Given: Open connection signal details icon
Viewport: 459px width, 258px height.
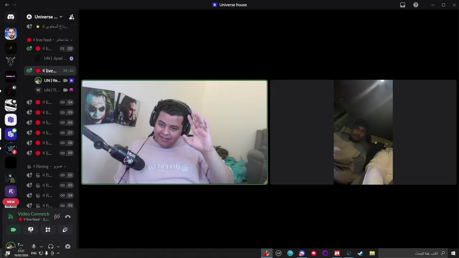Looking at the screenshot, I should pyautogui.click(x=11, y=216).
